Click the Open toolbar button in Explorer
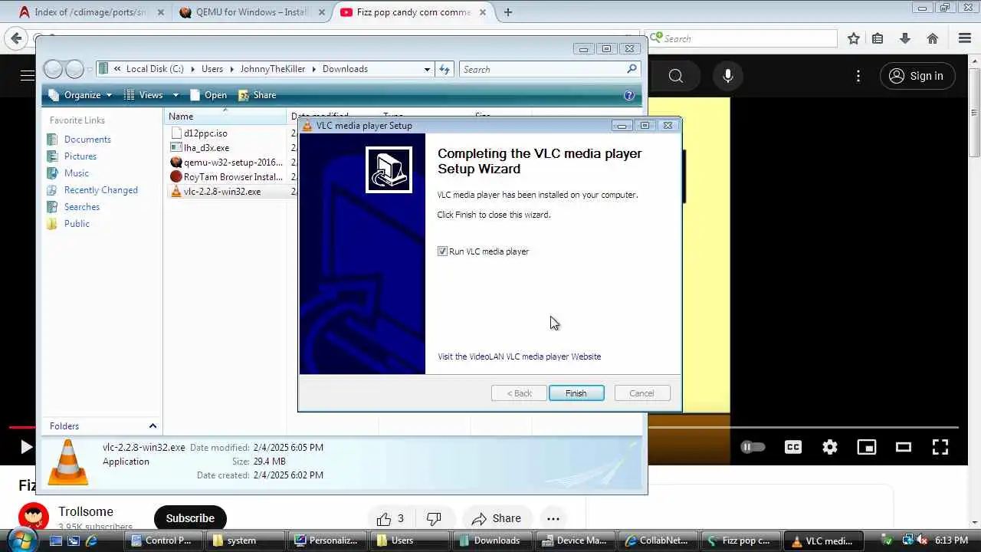 pos(208,95)
